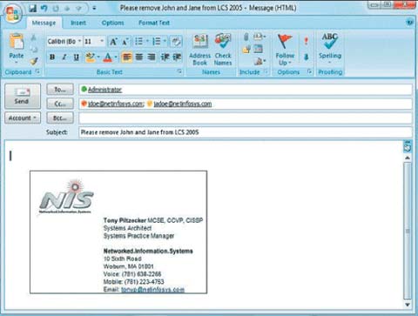Apply text highlight color
Viewport: 418px width, 316px height.
[90, 57]
